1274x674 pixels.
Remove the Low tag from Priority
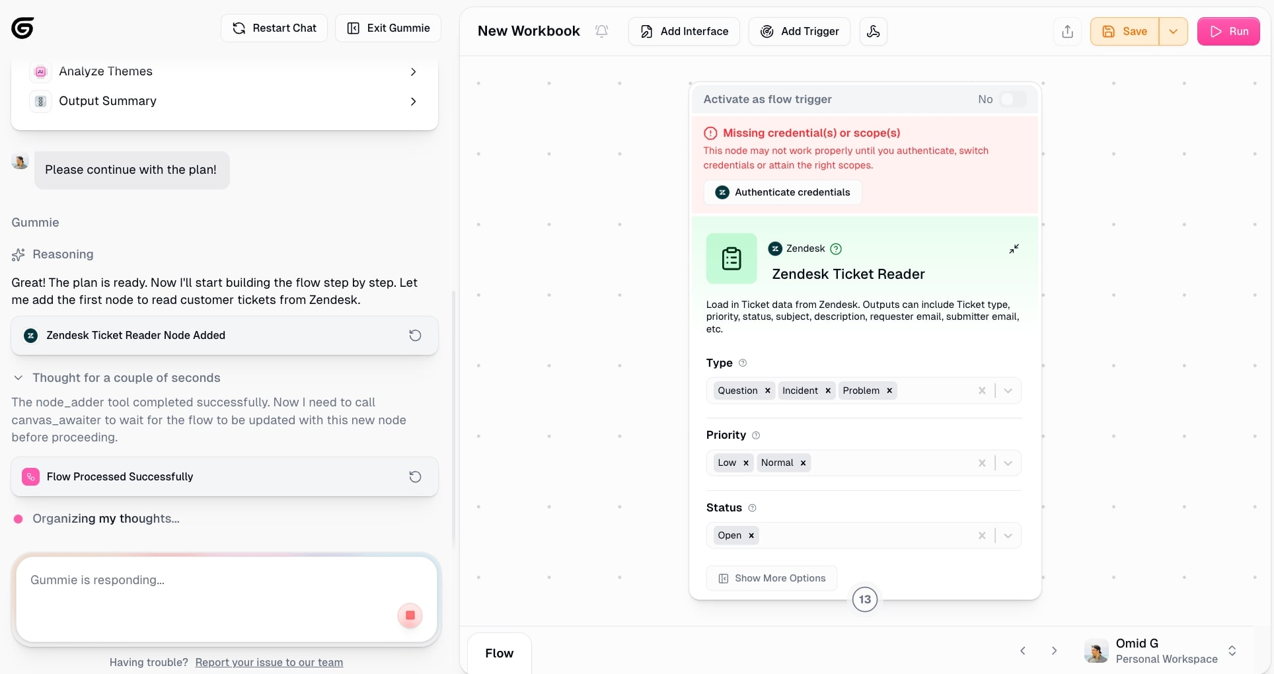[745, 463]
